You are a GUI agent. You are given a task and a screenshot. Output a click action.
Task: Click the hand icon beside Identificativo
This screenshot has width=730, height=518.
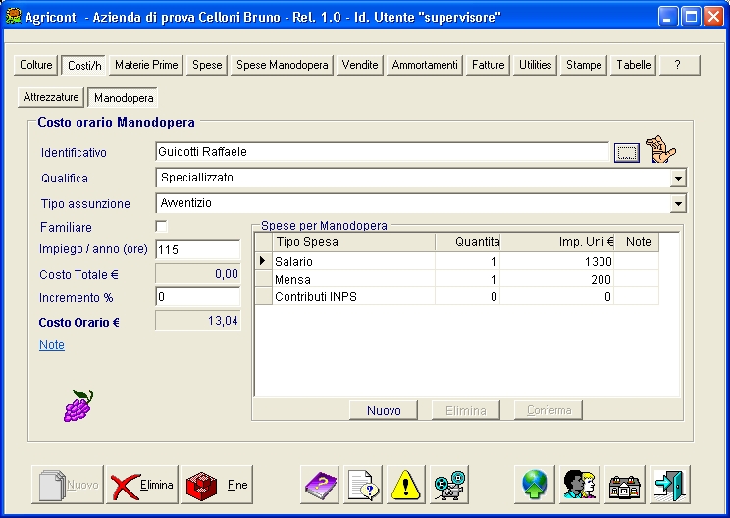[663, 151]
